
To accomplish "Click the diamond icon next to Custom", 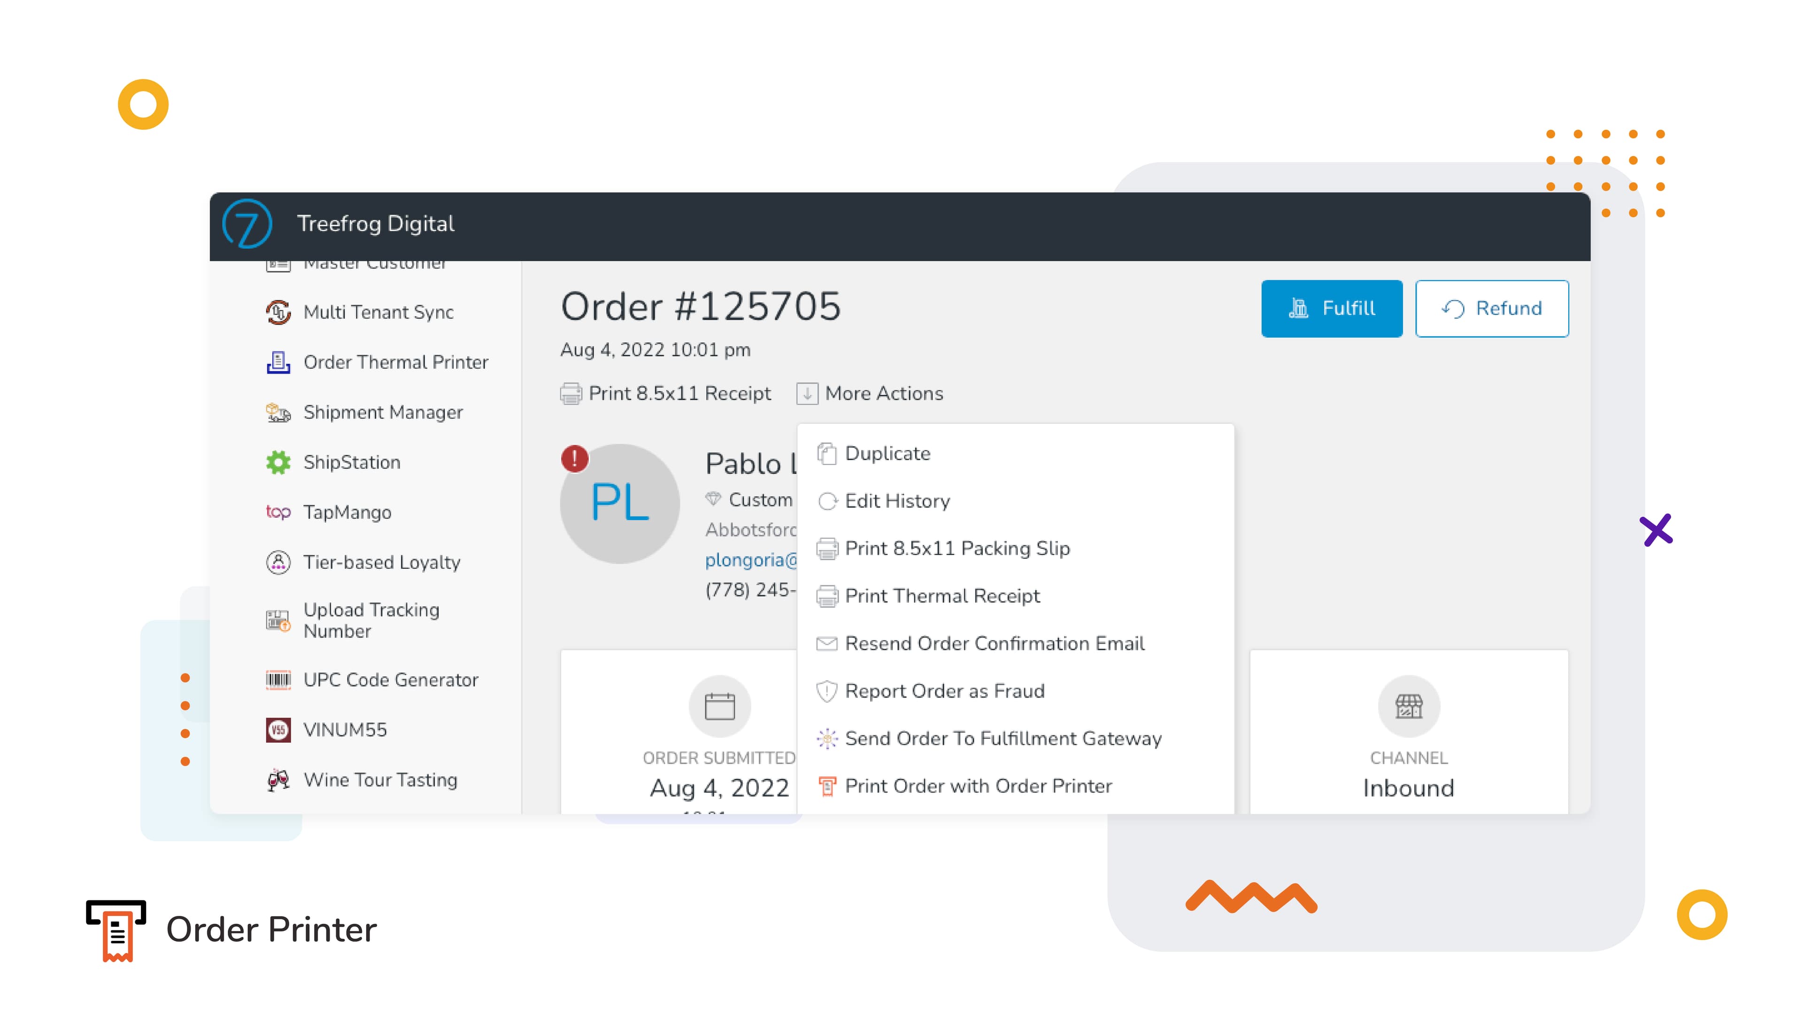I will point(713,499).
